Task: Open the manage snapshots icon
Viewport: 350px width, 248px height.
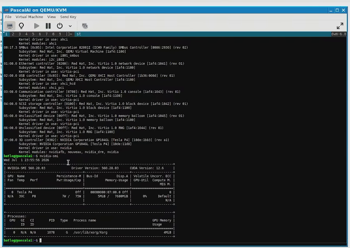Action: click(85, 26)
